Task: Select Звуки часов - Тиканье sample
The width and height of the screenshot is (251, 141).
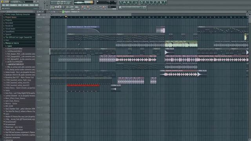Action: tap(14, 130)
